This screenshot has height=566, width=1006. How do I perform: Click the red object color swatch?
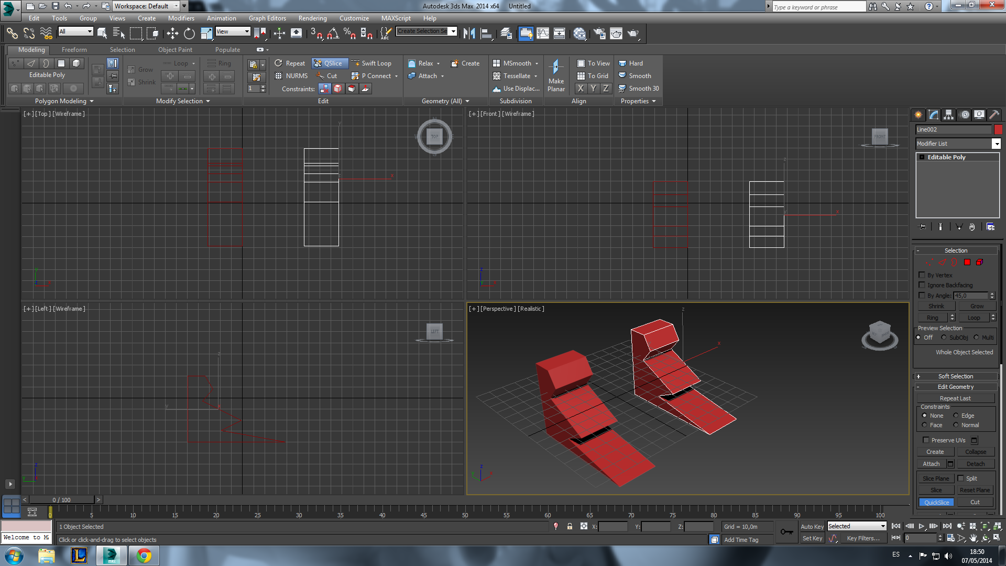tap(998, 129)
